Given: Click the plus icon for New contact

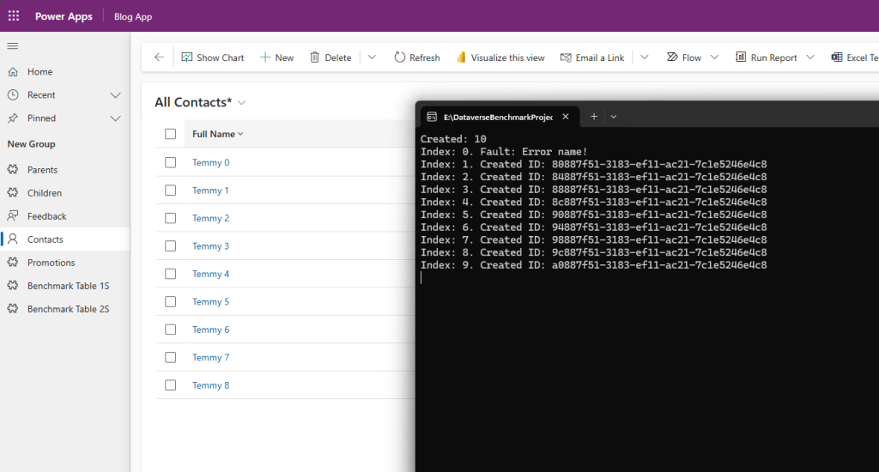Looking at the screenshot, I should pyautogui.click(x=265, y=57).
